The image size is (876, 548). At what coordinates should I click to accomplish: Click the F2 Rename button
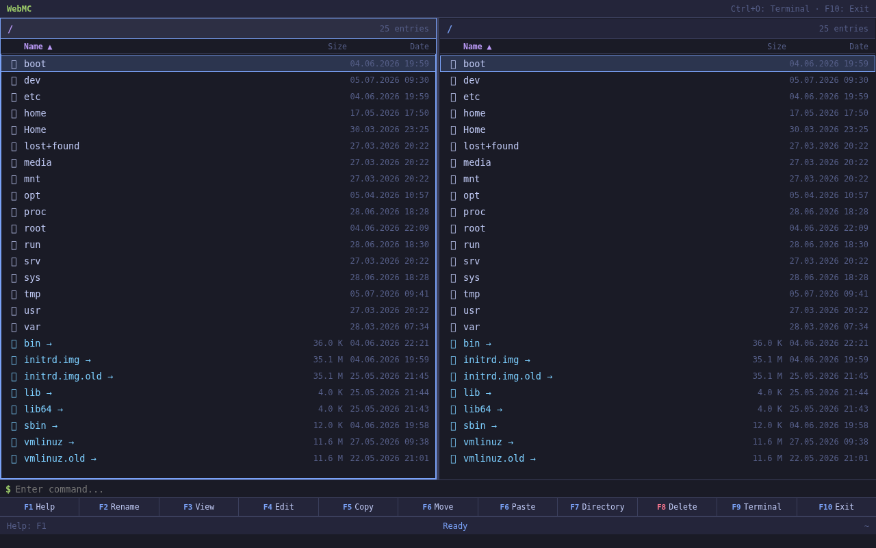[119, 507]
